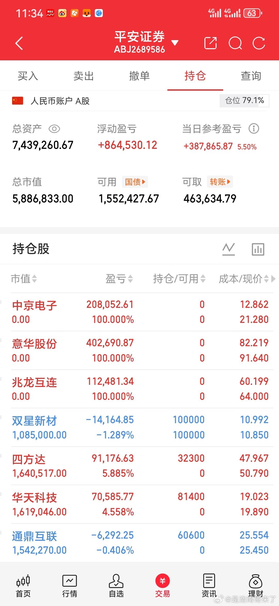Tap 可取 amount 463,634.79
This screenshot has width=279, height=606.
point(210,199)
